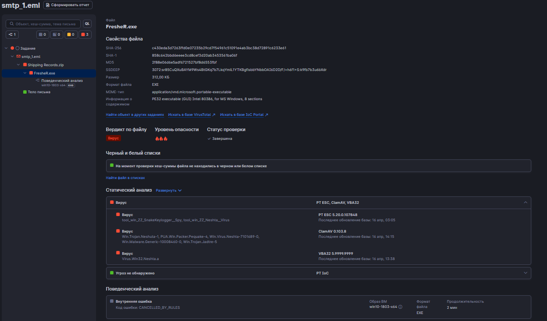Image resolution: width=547 pixels, height=321 pixels.
Task: Collapse the smtp_1.eml tree node chevron
Action: click(x=12, y=57)
